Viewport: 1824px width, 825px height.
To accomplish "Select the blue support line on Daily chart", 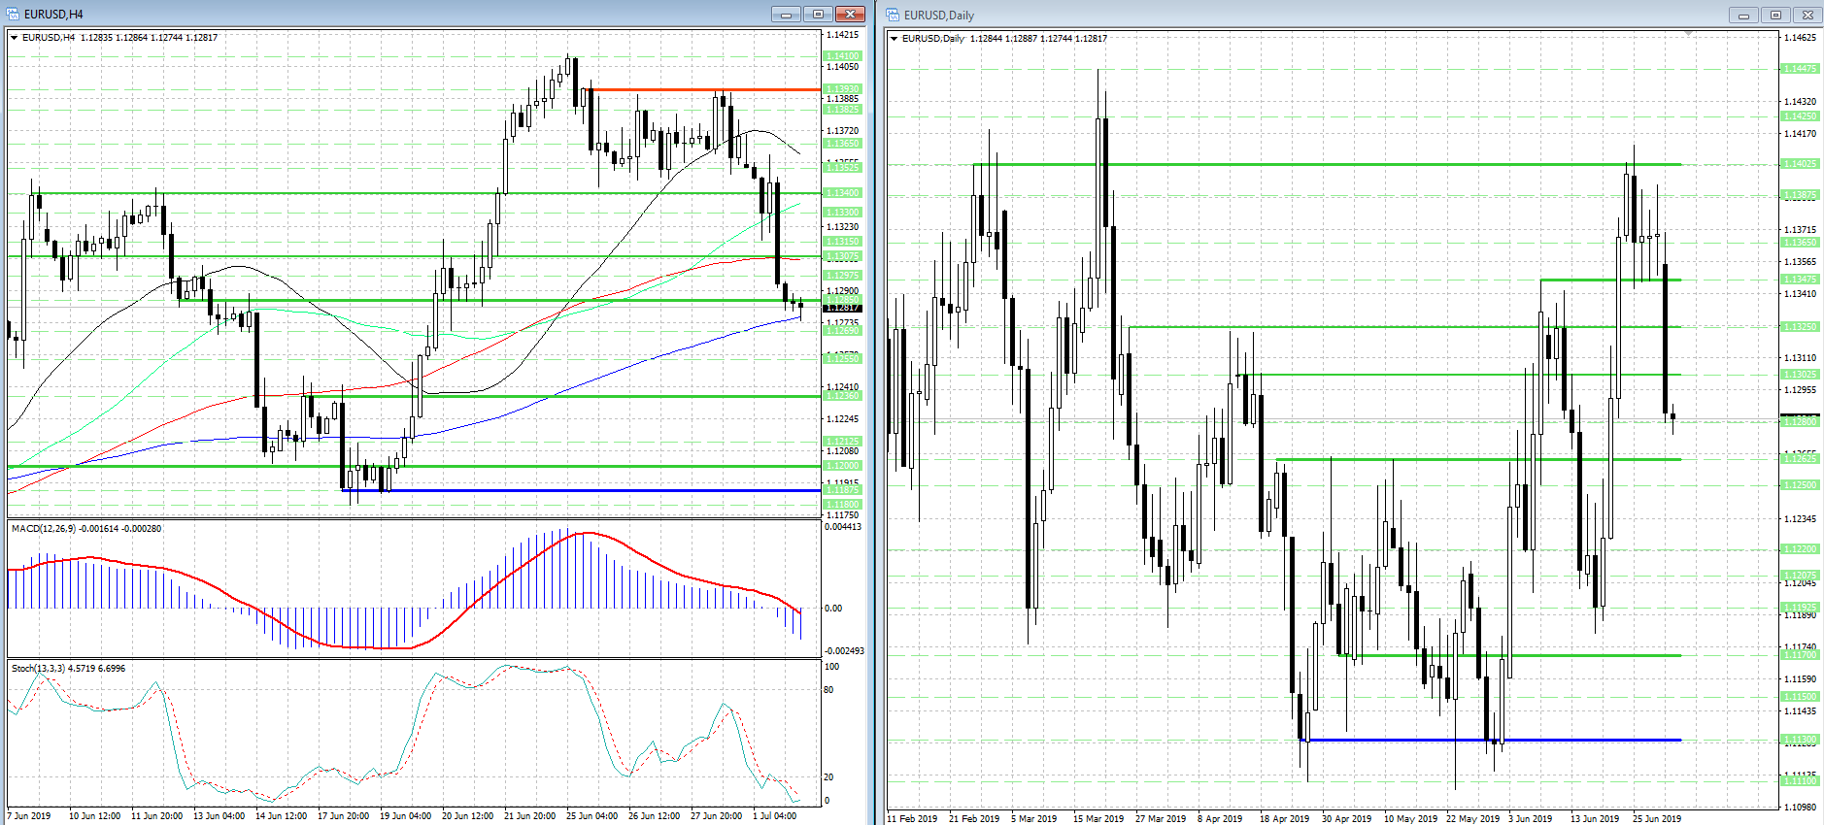I will pos(1491,740).
